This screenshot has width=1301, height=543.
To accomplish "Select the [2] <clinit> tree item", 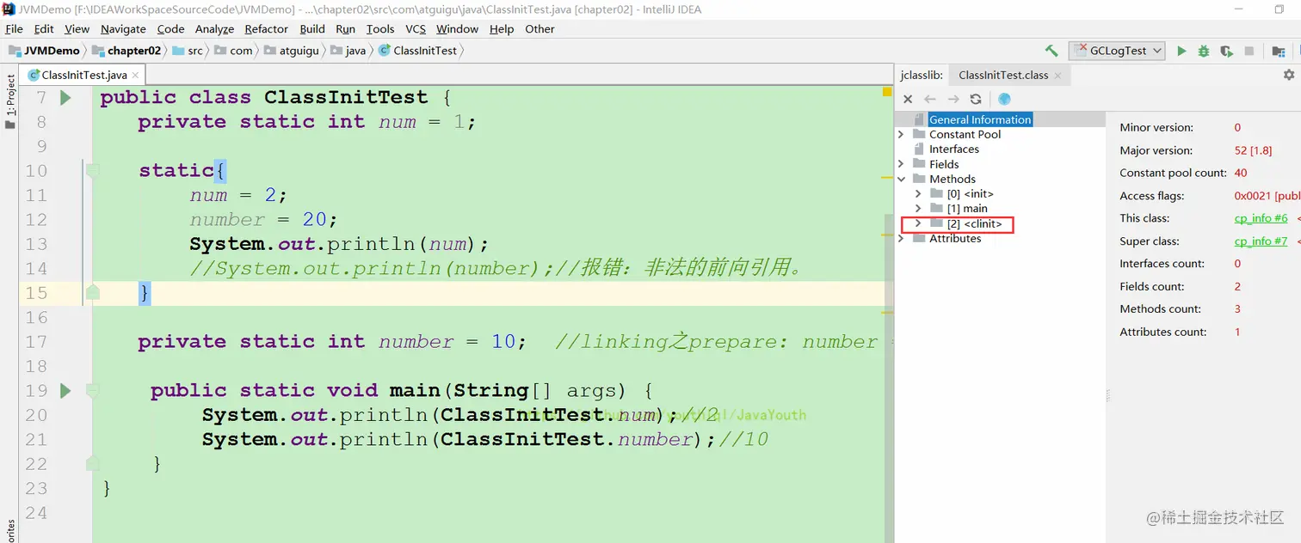I will (974, 223).
